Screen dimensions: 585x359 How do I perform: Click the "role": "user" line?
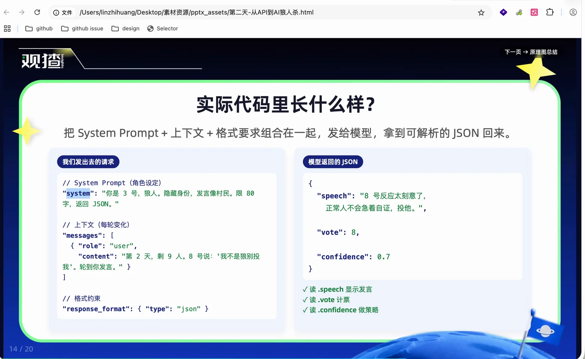103,246
